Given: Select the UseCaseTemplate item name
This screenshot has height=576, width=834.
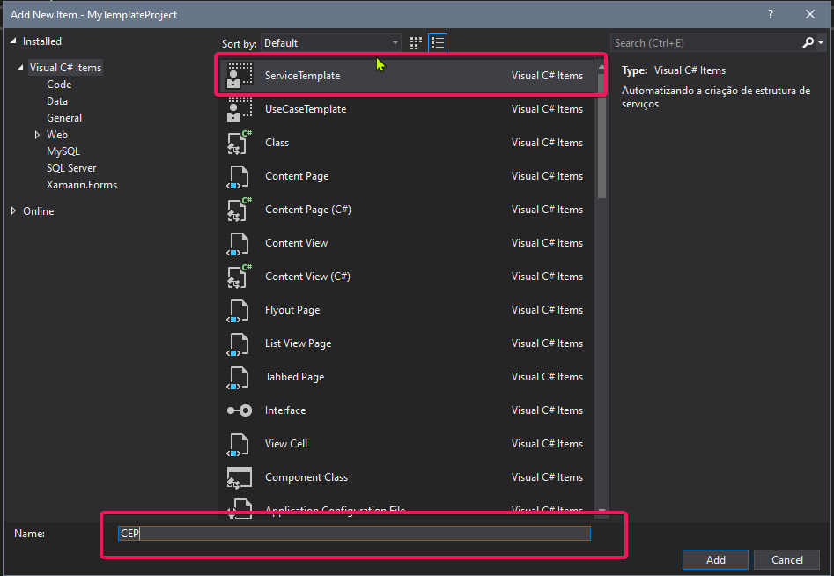Looking at the screenshot, I should (306, 109).
